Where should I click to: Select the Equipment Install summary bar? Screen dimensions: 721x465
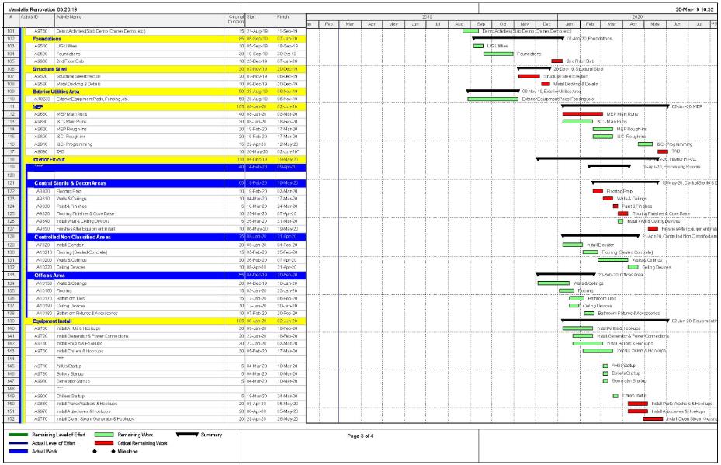pos(615,319)
